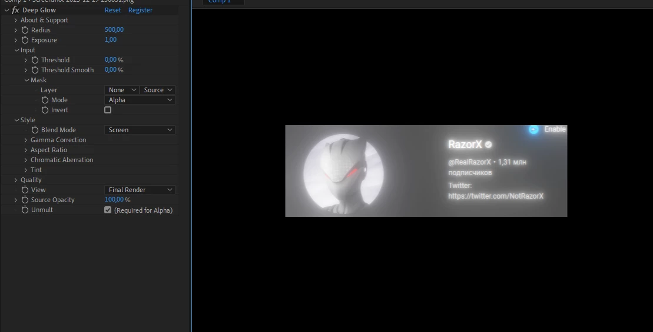Toggle the Deep Glow fx effect switch

(15, 10)
